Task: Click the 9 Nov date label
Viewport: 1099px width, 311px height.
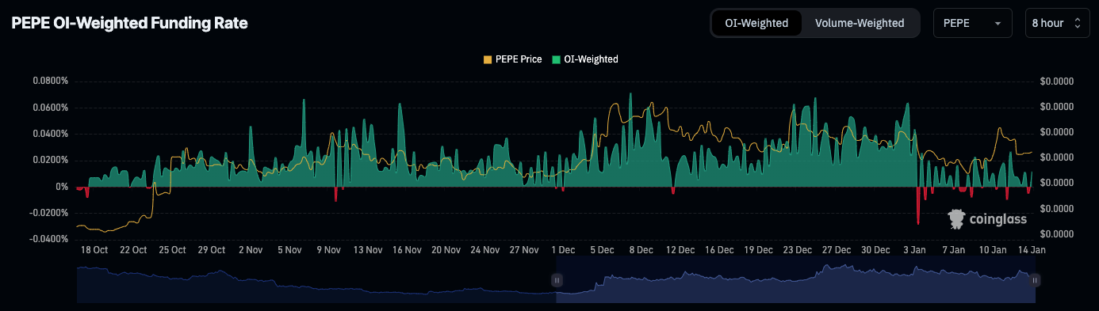Action: coord(328,250)
